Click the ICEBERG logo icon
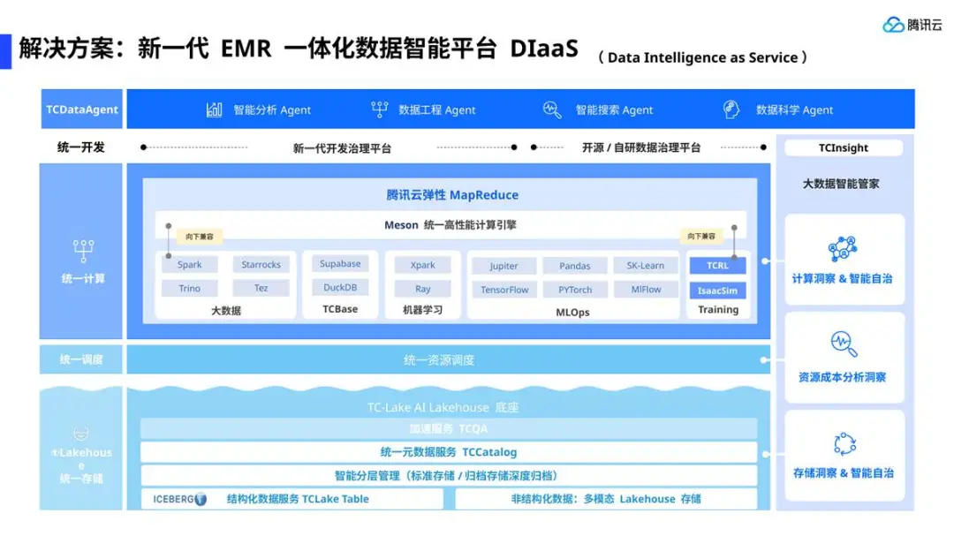954x536 pixels. coord(201,500)
